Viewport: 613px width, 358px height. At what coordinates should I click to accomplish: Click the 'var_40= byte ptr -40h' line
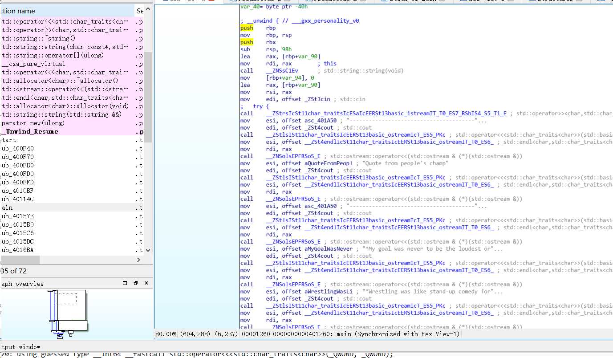tap(274, 7)
